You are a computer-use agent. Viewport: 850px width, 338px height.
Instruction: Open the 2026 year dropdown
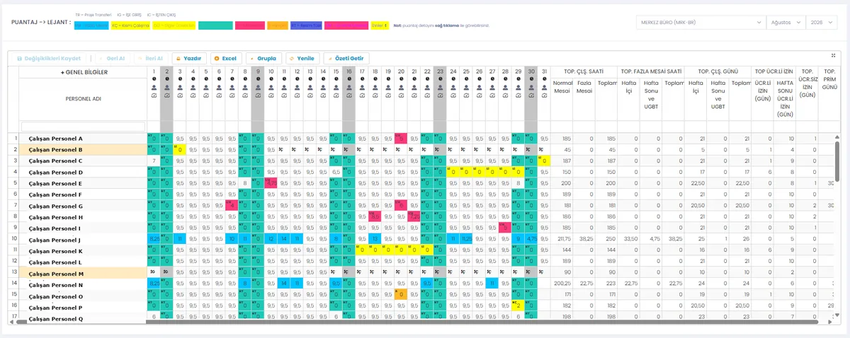pyautogui.click(x=824, y=23)
